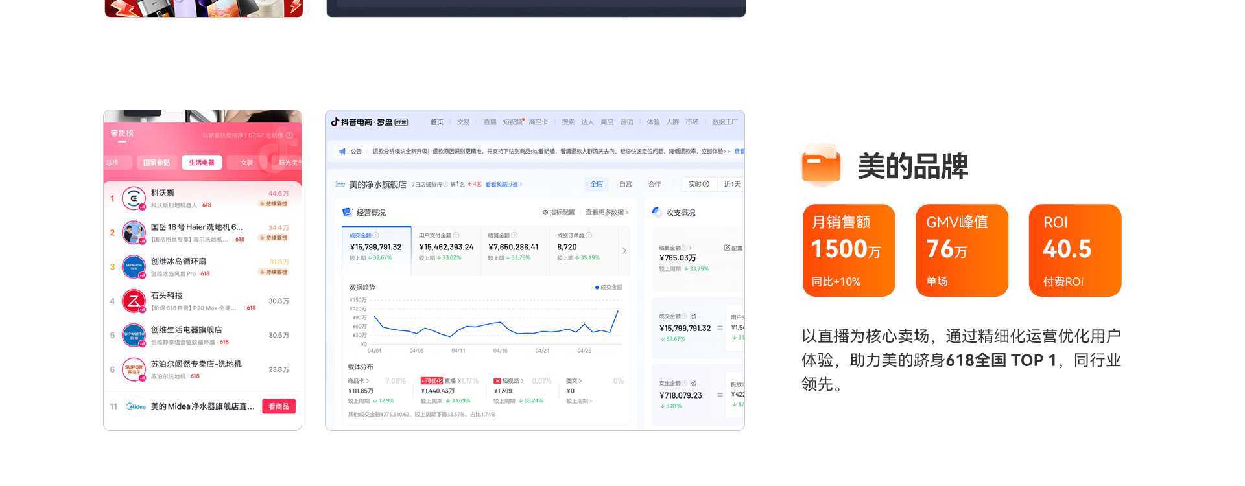Viewport: 1245px width, 486px height.
Task: Click the 收支概况 section icon
Action: pos(657,212)
